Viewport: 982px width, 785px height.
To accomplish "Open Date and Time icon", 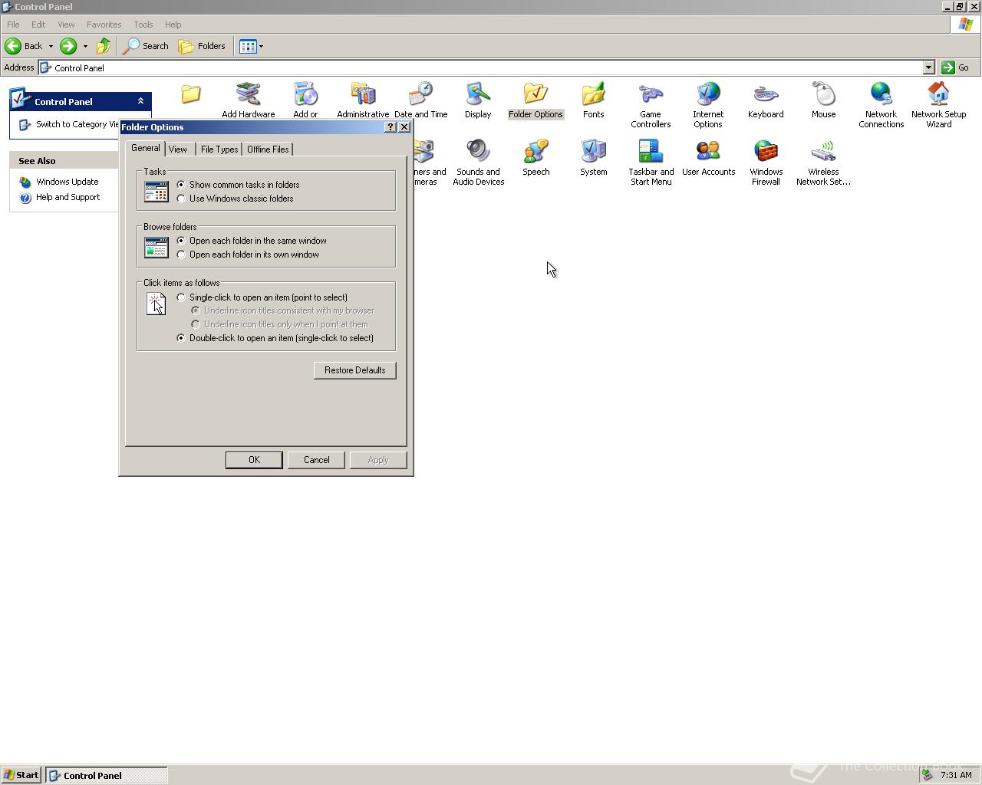I will [420, 100].
